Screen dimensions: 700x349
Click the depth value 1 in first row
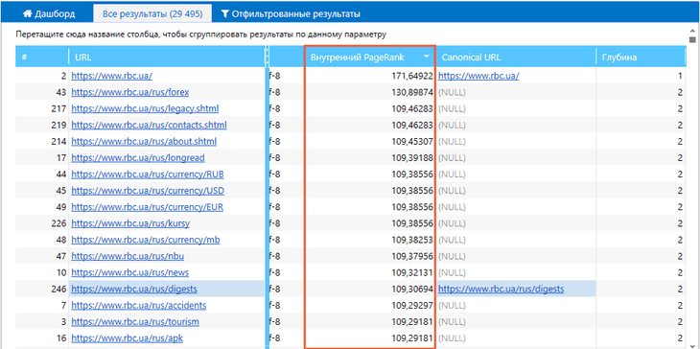680,76
